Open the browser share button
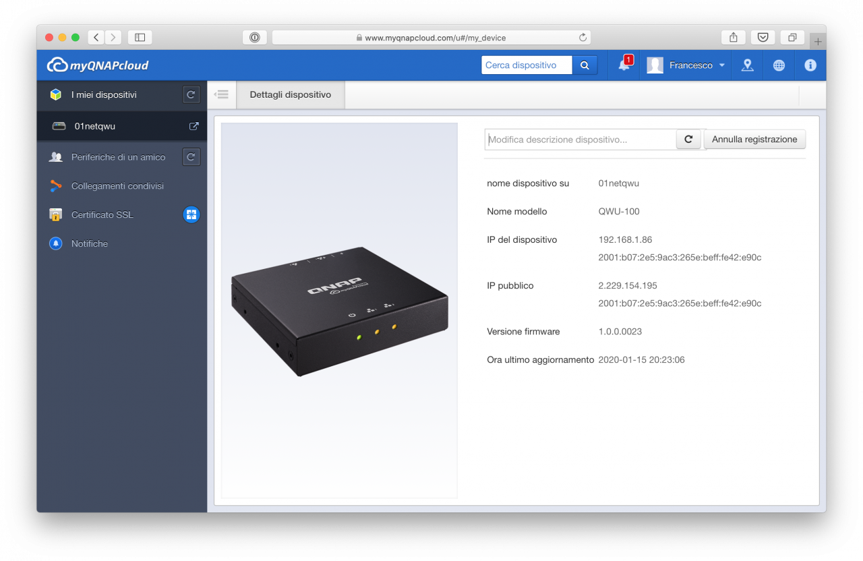 click(x=733, y=37)
